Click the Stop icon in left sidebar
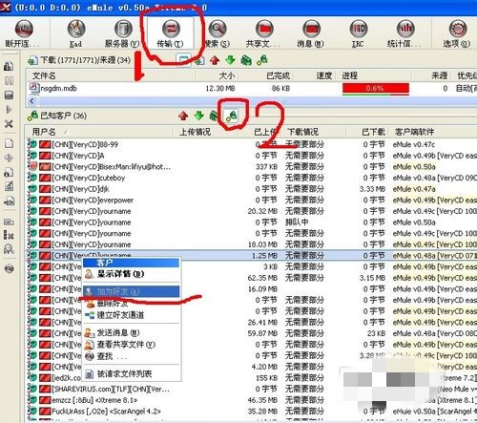Screen dimensions: 477x423 [x=9, y=95]
